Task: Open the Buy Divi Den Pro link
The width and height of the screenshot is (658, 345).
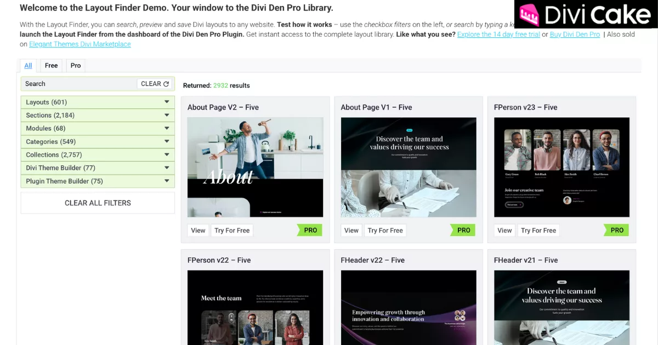Action: point(575,34)
